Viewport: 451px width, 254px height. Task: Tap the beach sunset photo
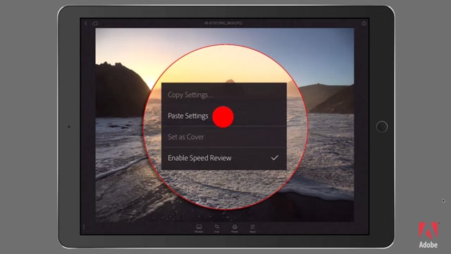pos(225,125)
